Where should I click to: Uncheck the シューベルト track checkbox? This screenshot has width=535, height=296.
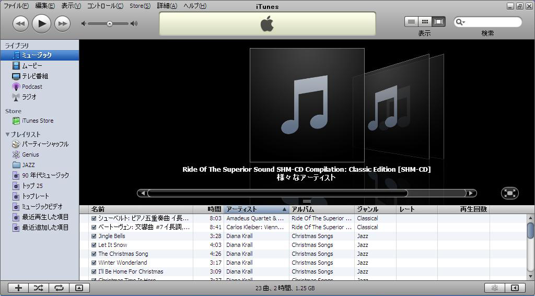coord(94,218)
